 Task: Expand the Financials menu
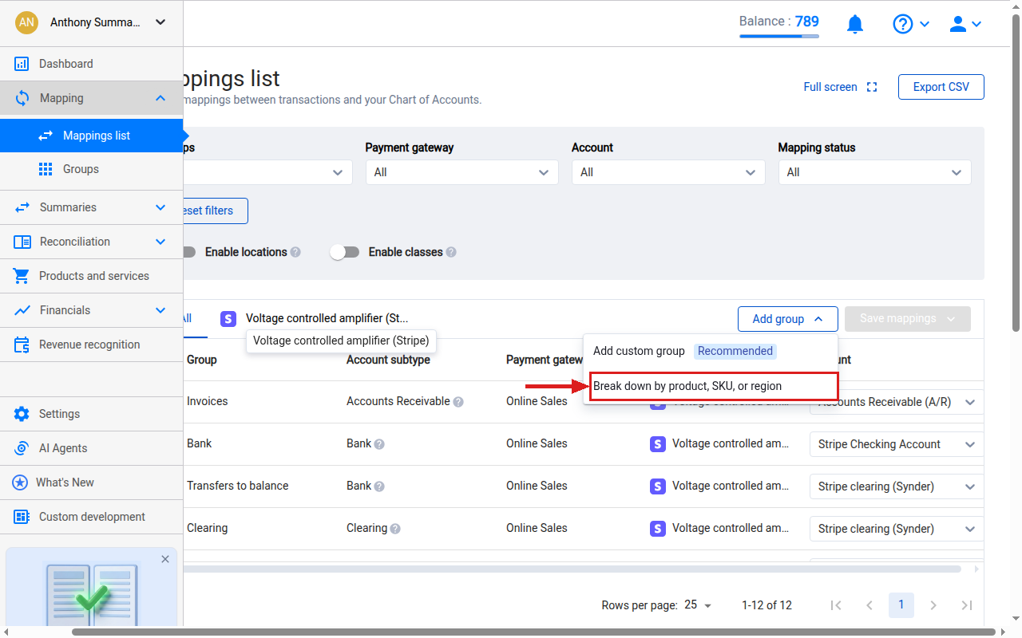[x=160, y=310]
